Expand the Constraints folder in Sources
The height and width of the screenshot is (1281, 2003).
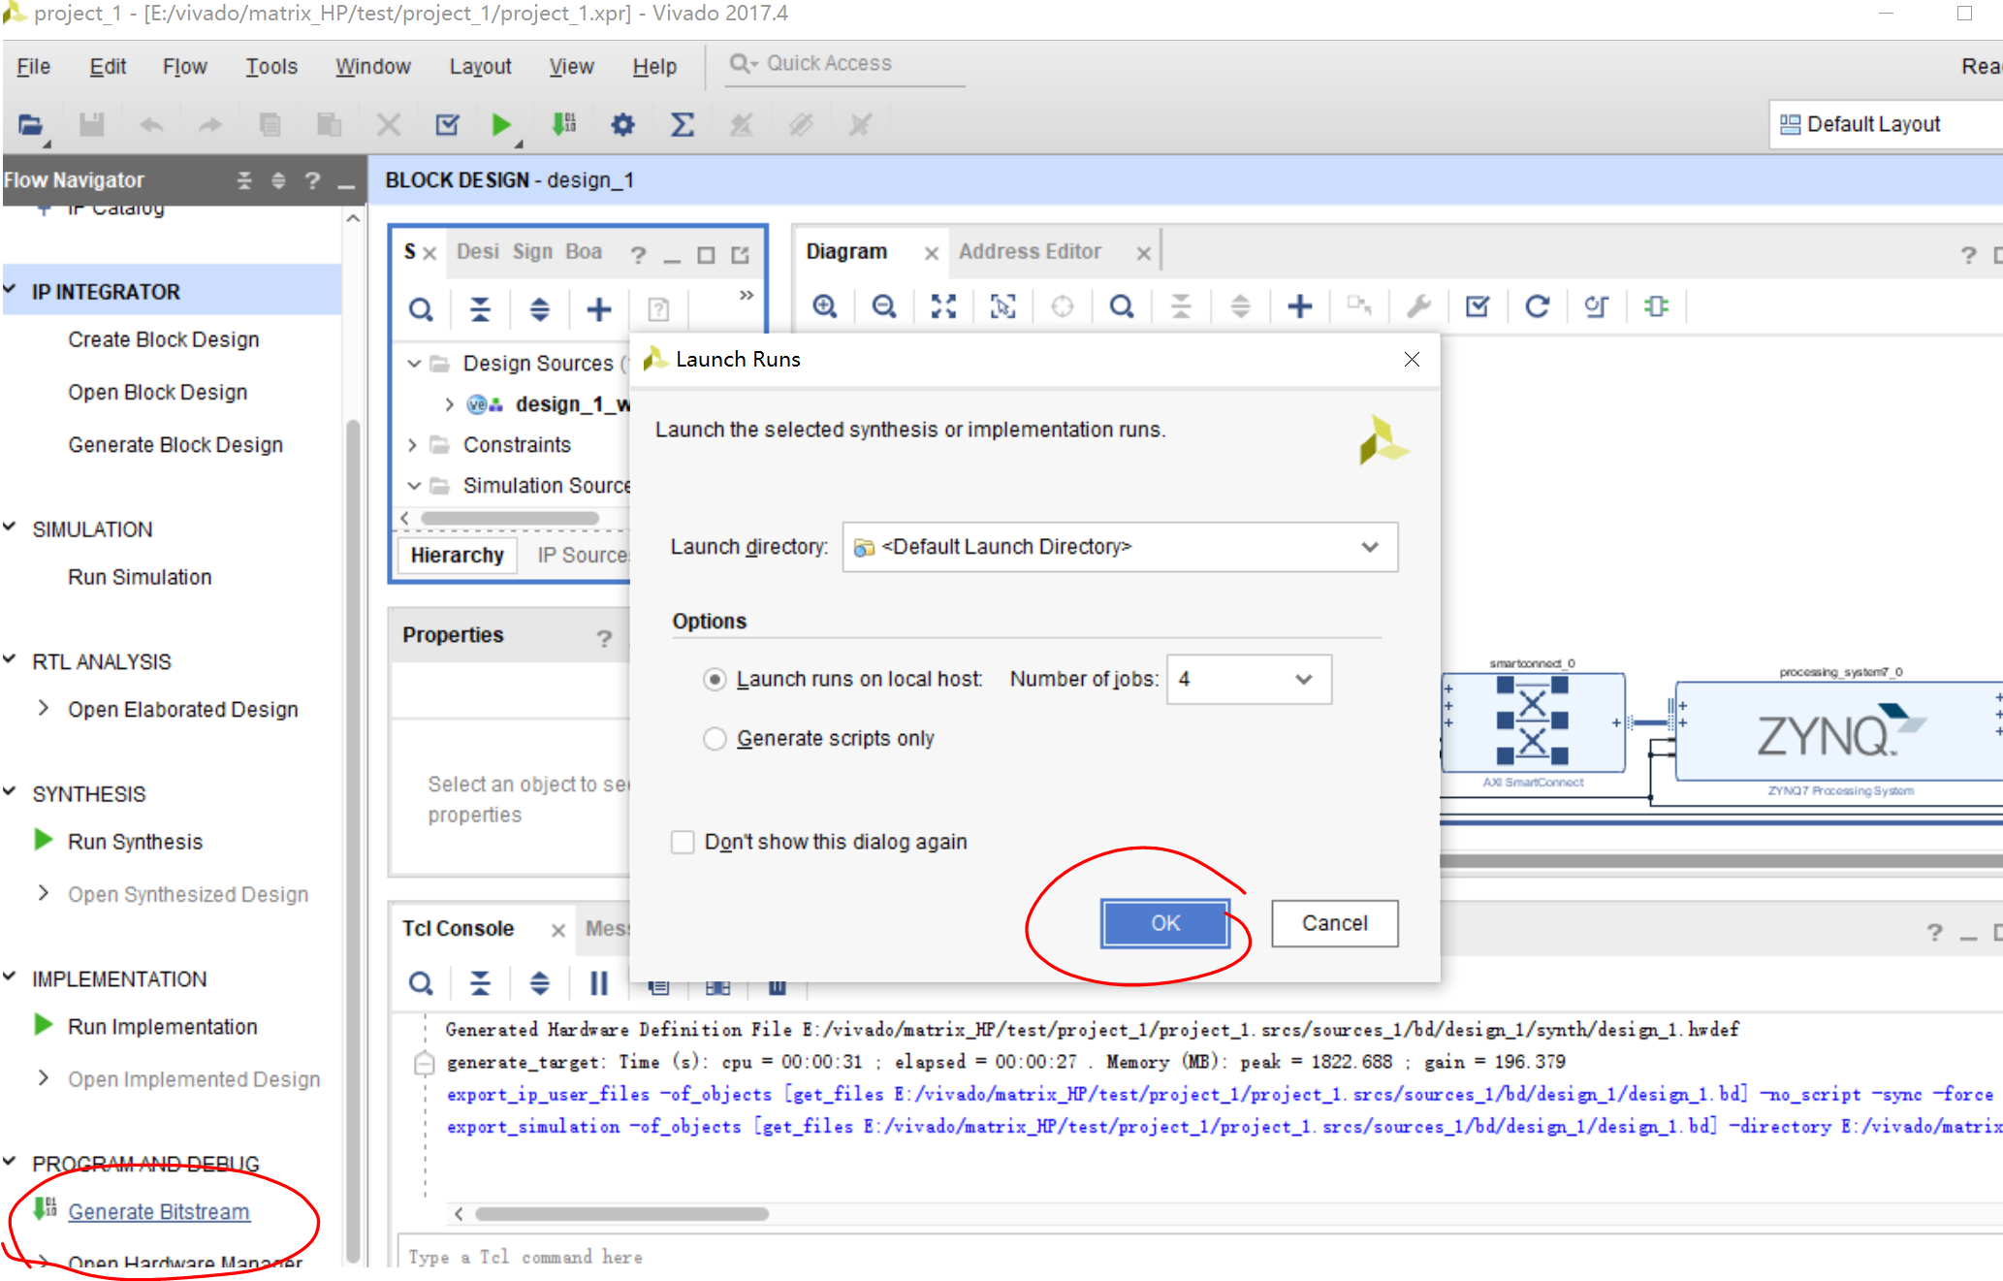(413, 445)
